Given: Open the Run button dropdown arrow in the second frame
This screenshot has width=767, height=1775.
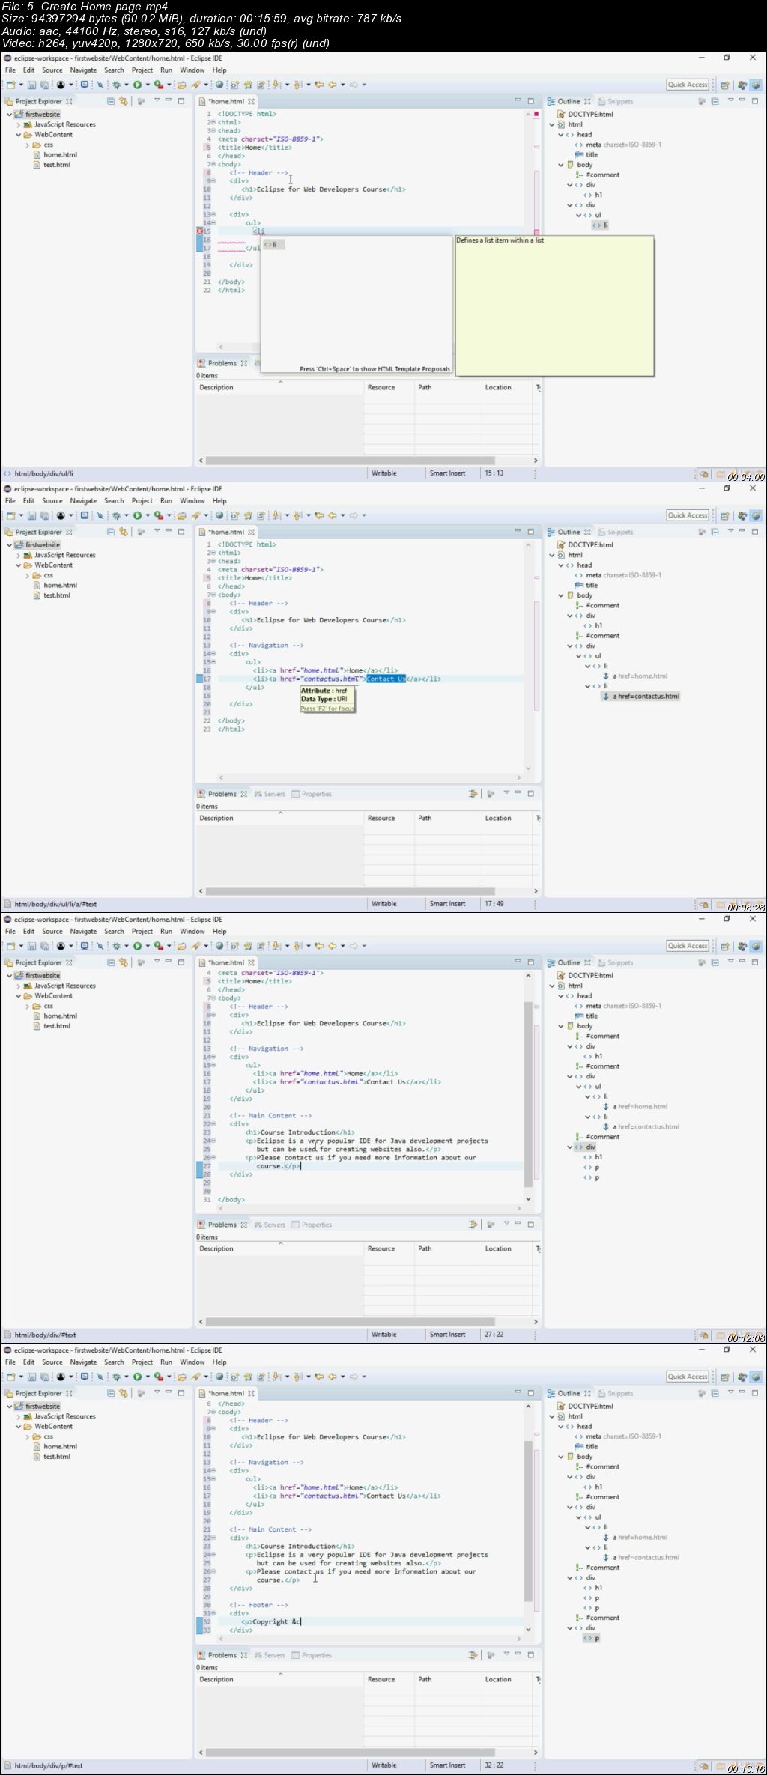Looking at the screenshot, I should pos(147,515).
